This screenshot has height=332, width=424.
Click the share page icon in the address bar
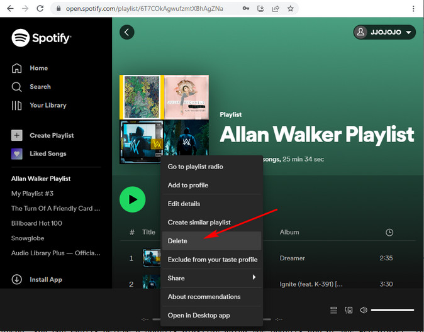click(x=276, y=9)
